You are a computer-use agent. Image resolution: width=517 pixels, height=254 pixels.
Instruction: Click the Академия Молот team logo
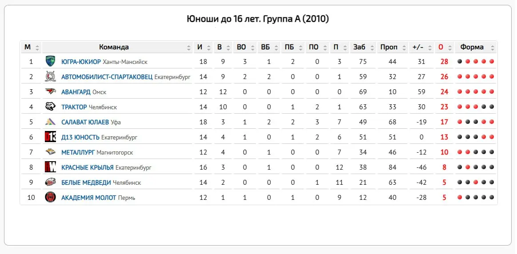tap(50, 197)
